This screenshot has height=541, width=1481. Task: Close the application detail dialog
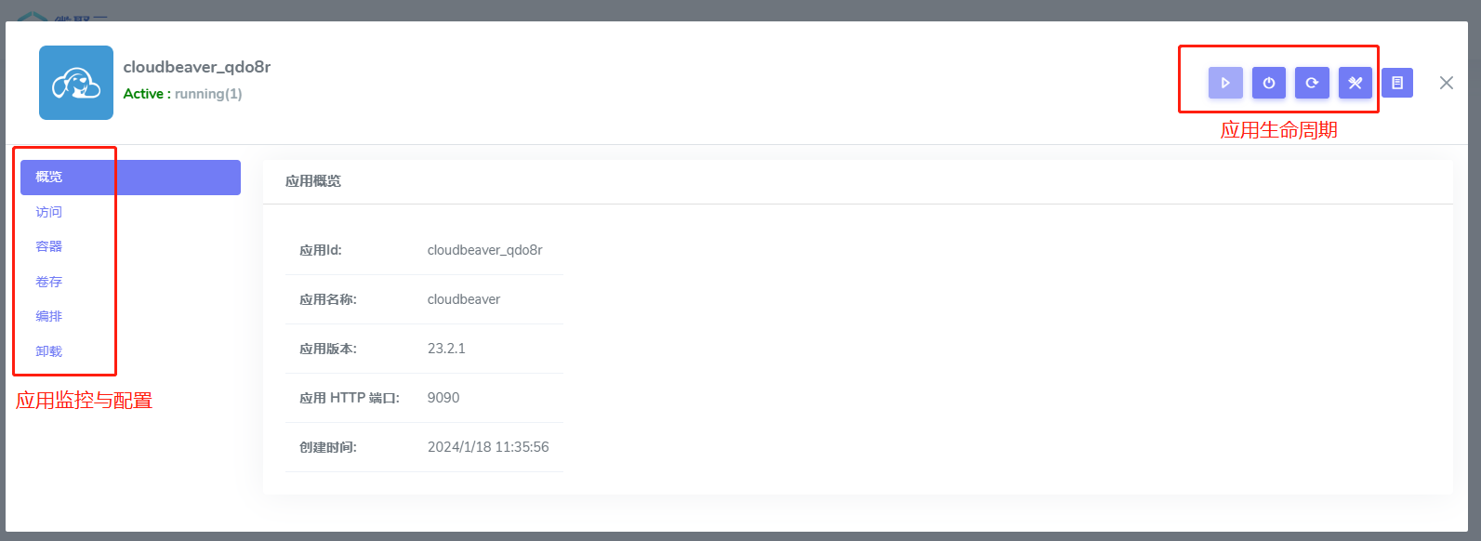[1447, 83]
